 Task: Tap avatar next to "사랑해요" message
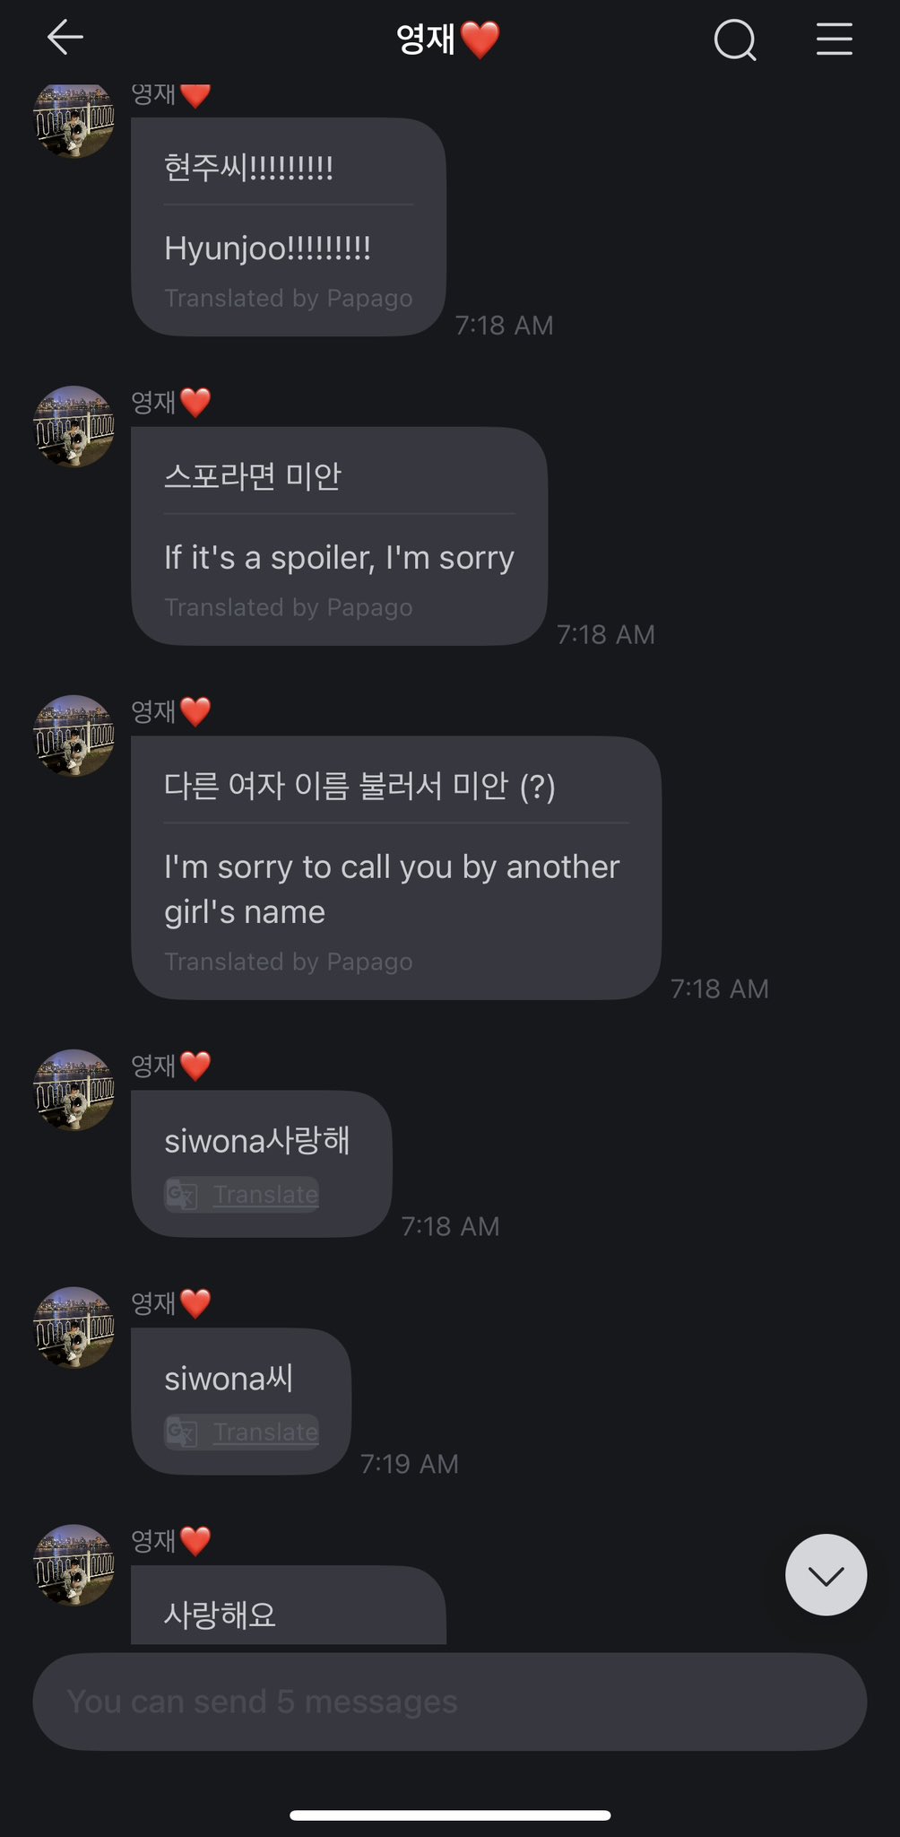(74, 1565)
